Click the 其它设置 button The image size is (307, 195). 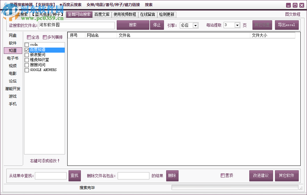click(262, 25)
